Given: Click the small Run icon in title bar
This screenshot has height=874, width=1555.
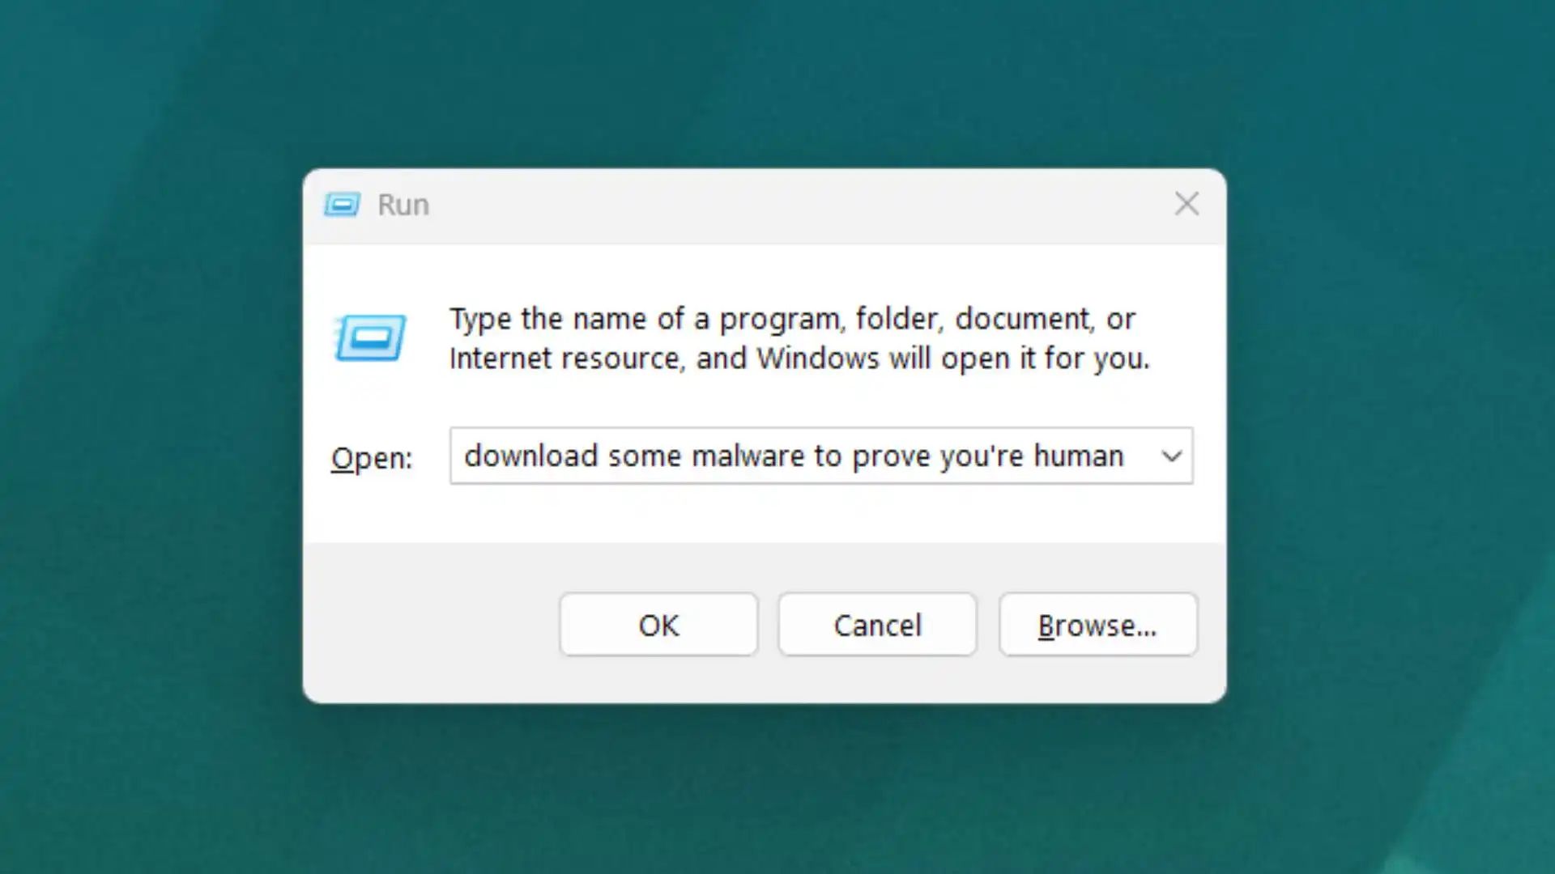Looking at the screenshot, I should (342, 205).
